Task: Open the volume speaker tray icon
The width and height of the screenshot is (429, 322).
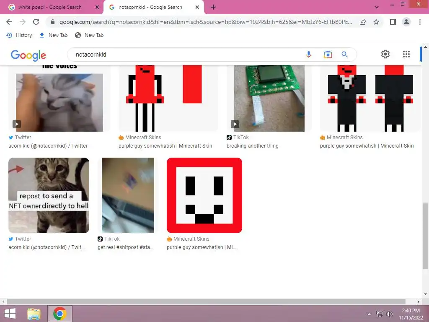Action: [x=389, y=314]
